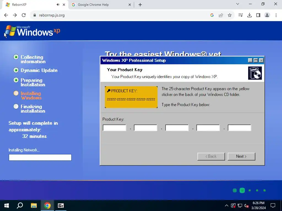The image size is (282, 211).
Task: Open File Explorer from taskbar
Action: (x=34, y=206)
